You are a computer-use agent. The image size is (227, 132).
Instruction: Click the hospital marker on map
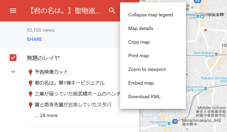(205, 30)
